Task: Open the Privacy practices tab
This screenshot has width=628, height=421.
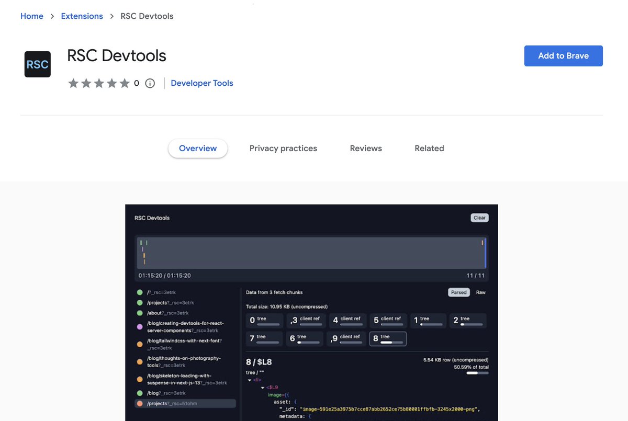Action: [283, 148]
